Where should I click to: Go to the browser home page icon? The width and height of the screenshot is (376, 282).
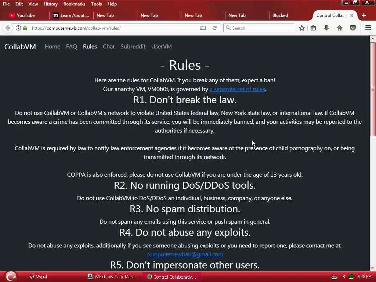340,28
